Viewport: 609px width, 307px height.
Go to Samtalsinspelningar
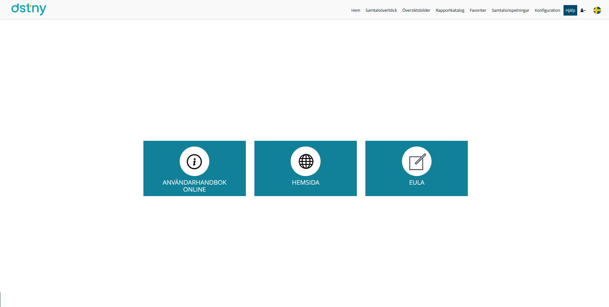[510, 10]
